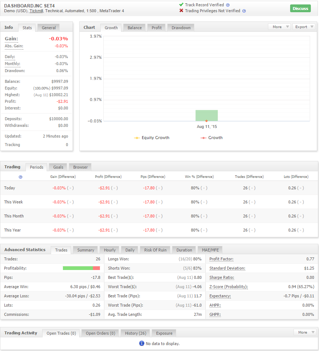Open Risk Of Ruin tab
This screenshot has height=351, width=319.
155,250
